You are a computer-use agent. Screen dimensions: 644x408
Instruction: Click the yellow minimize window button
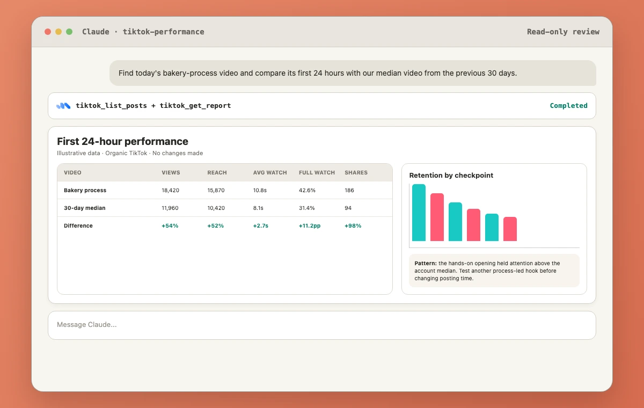[58, 32]
